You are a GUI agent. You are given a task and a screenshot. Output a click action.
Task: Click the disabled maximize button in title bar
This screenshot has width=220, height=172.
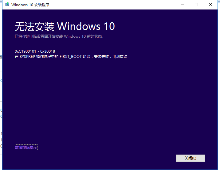pos(196,5)
